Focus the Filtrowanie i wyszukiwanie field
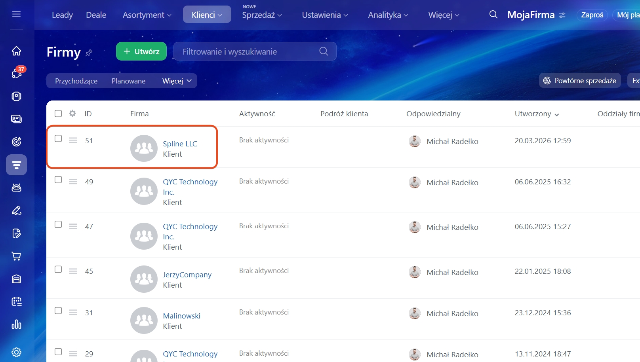 [x=255, y=51]
